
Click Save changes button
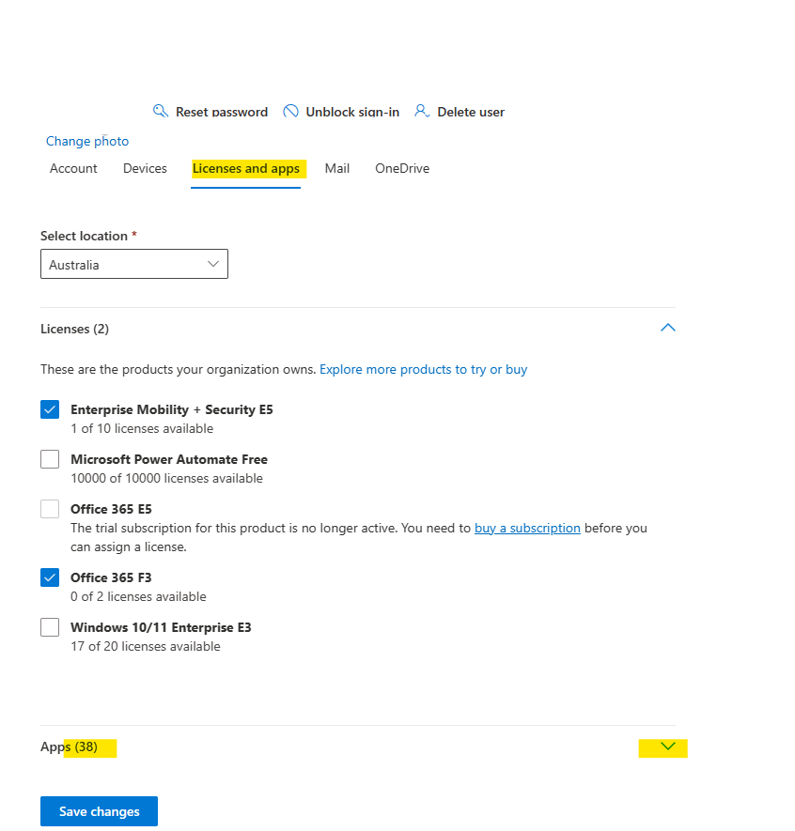click(100, 811)
